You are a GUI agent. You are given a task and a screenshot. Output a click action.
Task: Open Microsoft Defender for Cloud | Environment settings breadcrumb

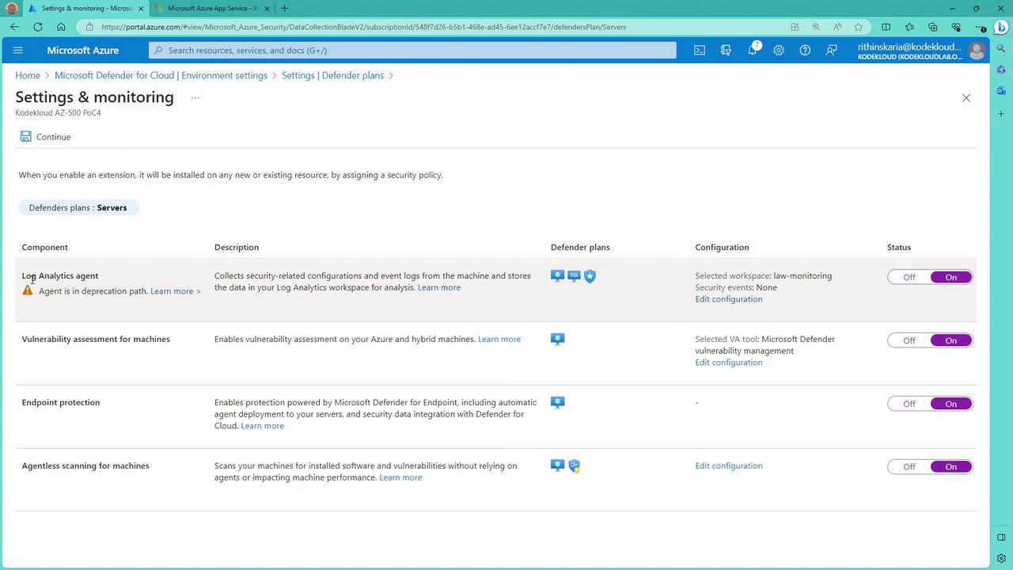[x=161, y=75]
